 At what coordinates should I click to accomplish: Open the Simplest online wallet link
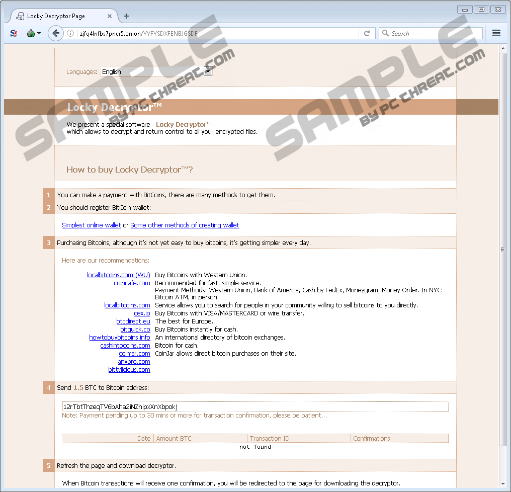[92, 225]
